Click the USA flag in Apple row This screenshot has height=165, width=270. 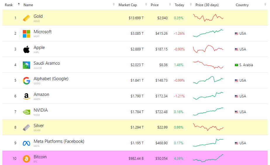(236, 49)
